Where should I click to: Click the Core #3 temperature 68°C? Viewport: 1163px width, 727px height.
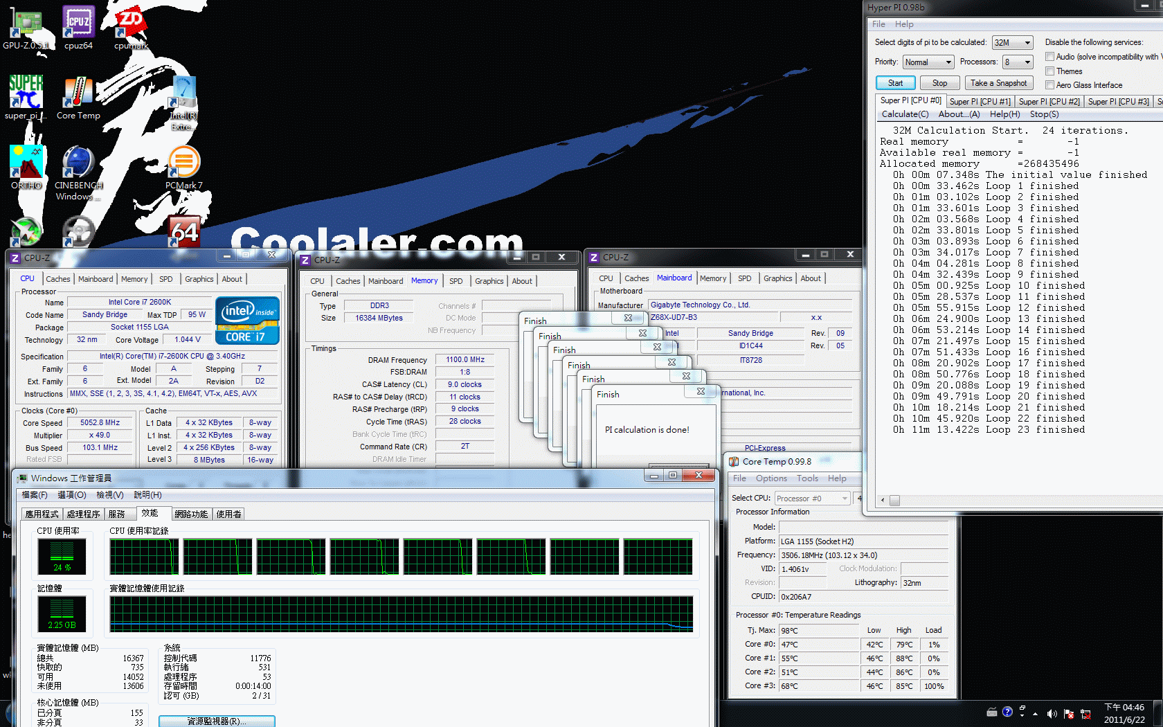tap(819, 686)
